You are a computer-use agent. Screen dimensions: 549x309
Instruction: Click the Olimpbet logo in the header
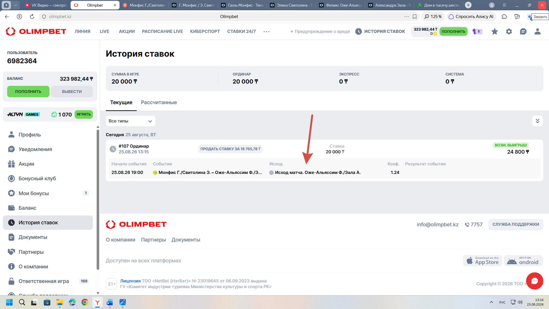tap(36, 31)
